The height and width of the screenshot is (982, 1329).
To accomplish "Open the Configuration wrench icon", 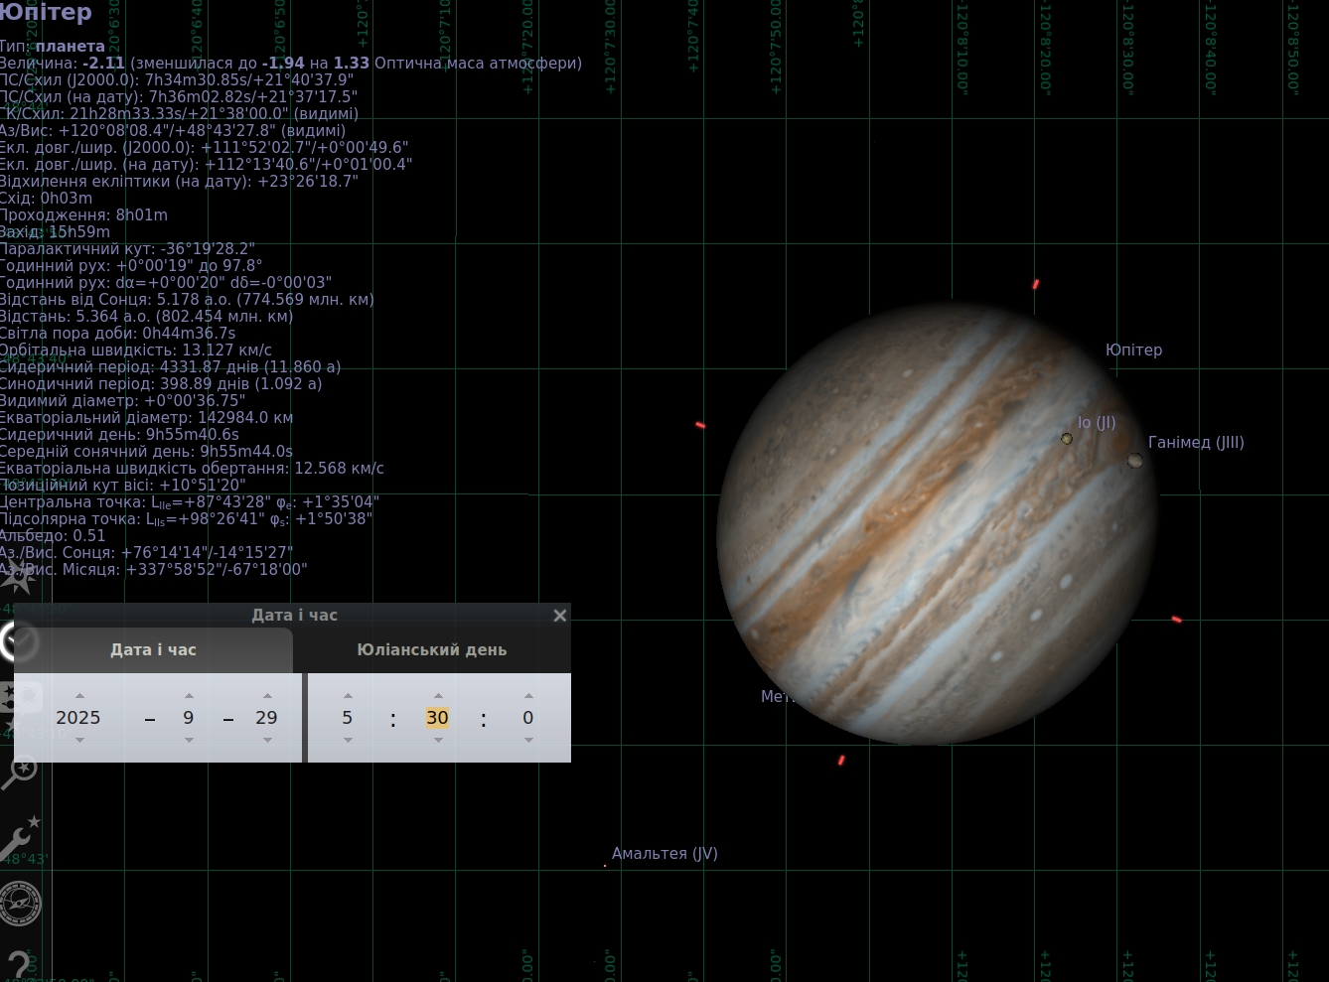I will coord(19,837).
